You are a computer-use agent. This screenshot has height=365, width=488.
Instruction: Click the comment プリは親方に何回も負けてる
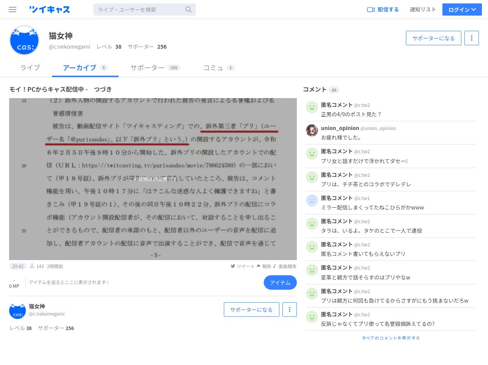click(x=395, y=300)
